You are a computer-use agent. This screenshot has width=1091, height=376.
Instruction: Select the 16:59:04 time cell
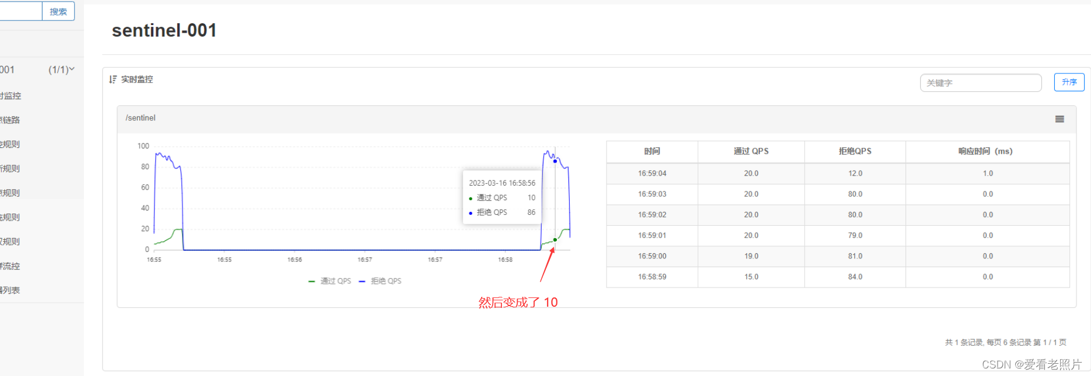[x=652, y=173]
